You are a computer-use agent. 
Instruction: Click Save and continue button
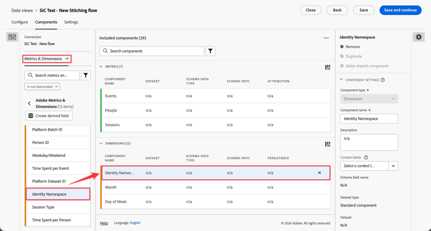(401, 10)
